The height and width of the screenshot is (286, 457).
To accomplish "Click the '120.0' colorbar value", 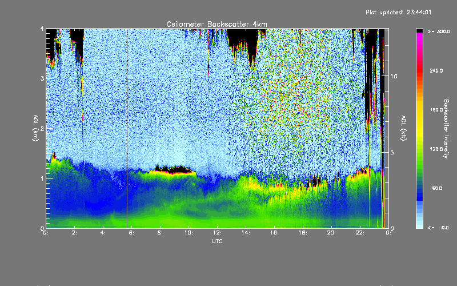I will [436, 149].
